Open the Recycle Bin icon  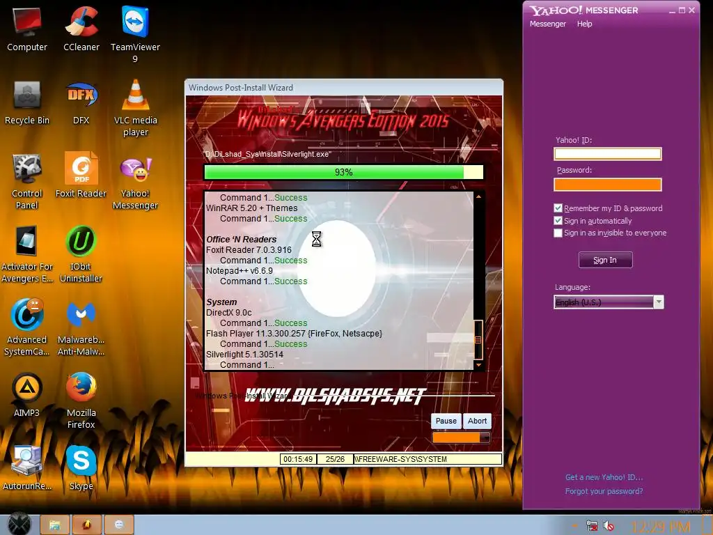click(x=27, y=103)
